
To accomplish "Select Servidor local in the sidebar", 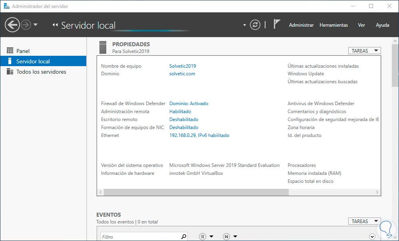I will [x=43, y=61].
